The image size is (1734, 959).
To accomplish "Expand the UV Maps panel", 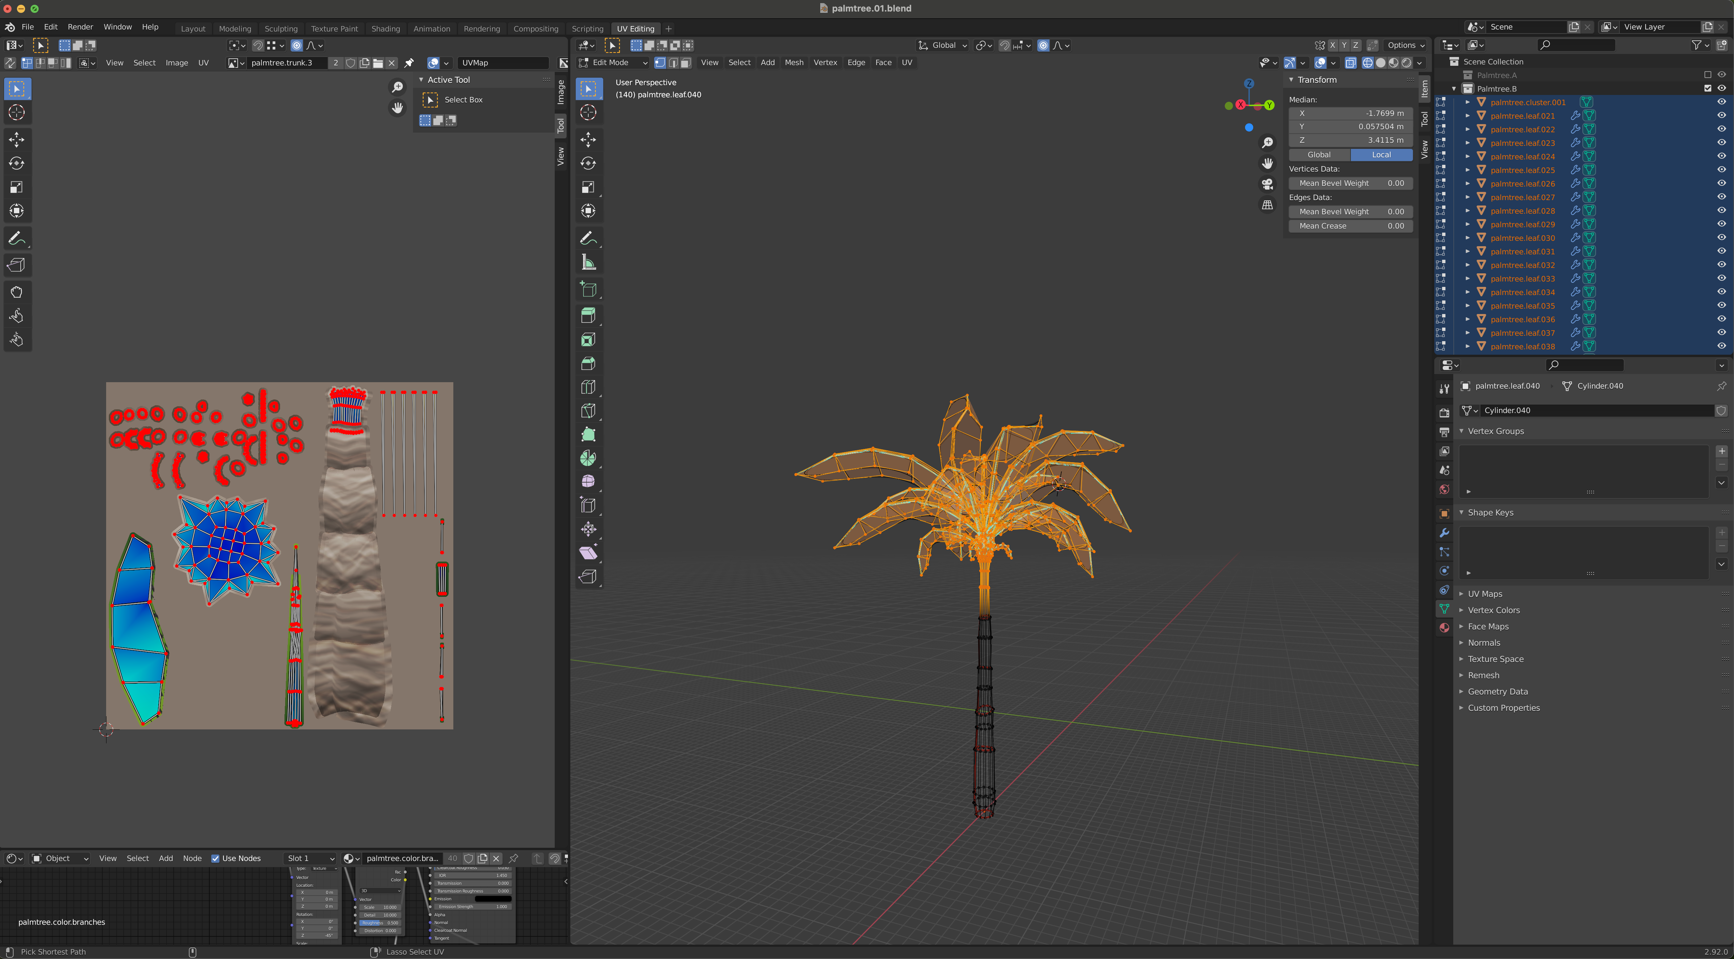I will click(1484, 593).
